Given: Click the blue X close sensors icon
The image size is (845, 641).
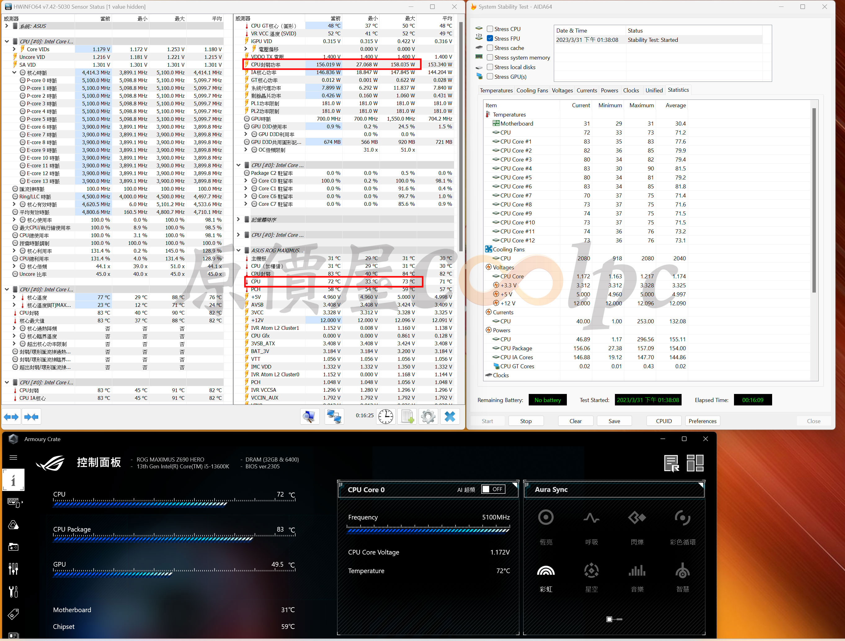Looking at the screenshot, I should (x=450, y=417).
